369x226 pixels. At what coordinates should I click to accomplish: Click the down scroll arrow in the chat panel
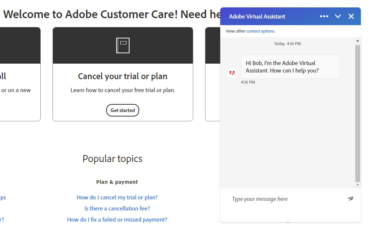357,184
